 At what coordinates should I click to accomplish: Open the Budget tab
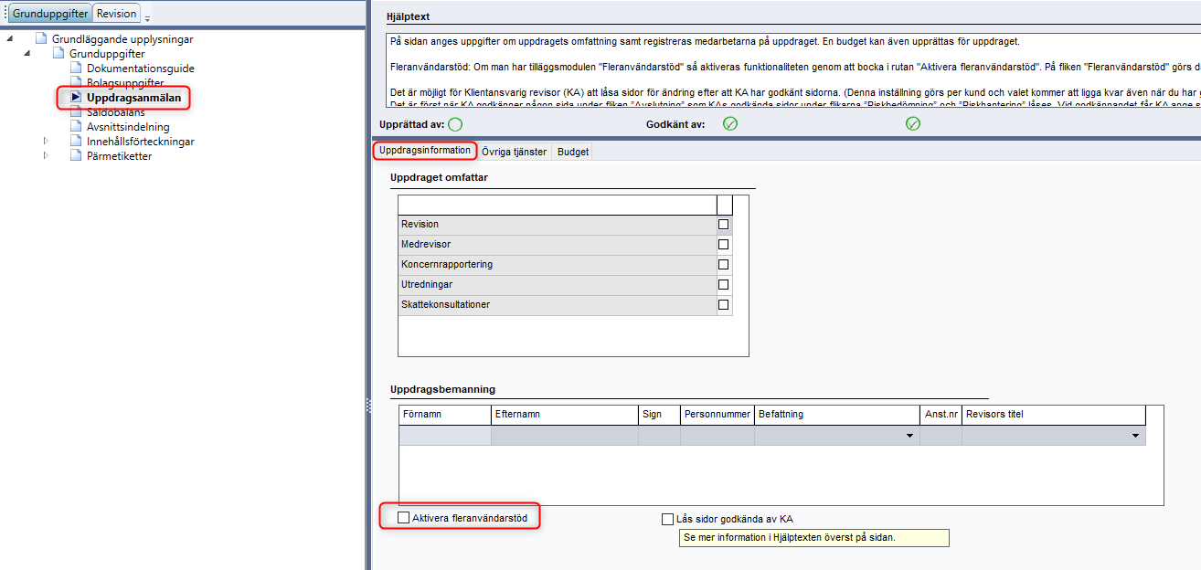click(x=573, y=152)
